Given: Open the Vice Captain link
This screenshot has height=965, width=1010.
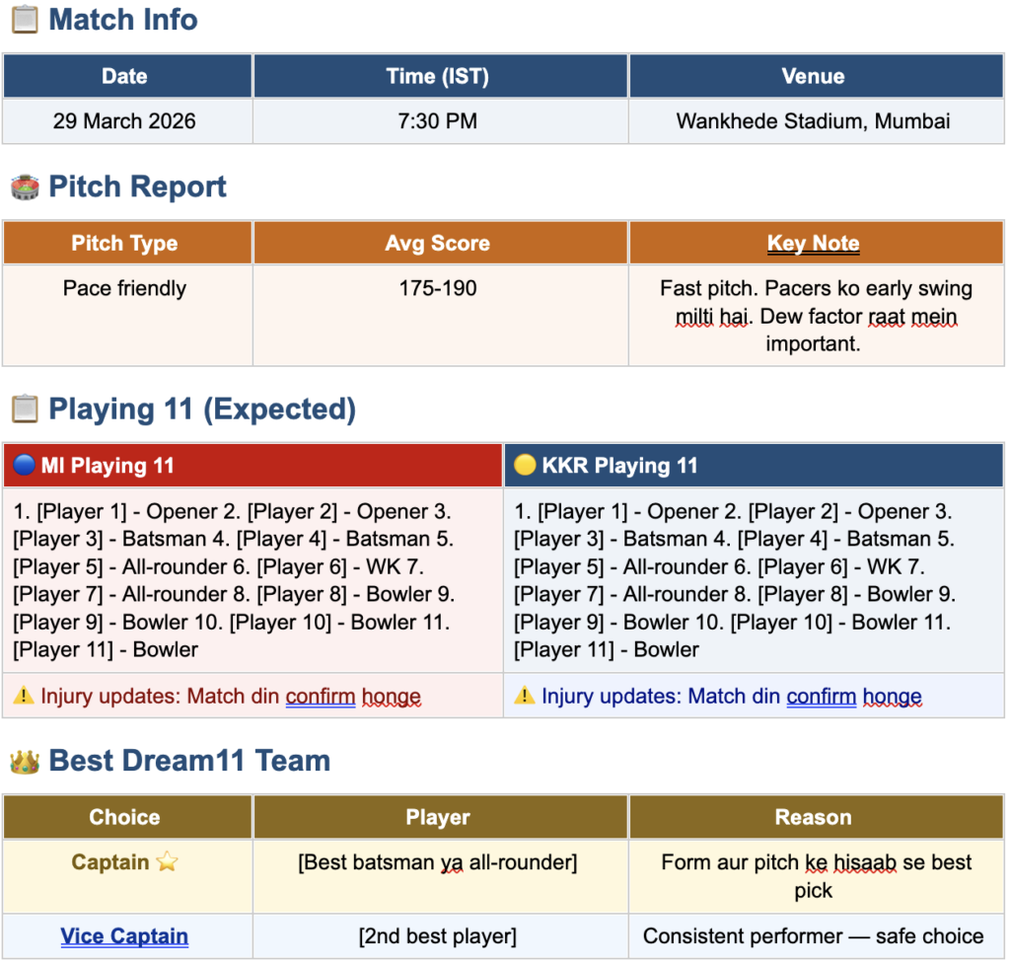Looking at the screenshot, I should coord(124,936).
